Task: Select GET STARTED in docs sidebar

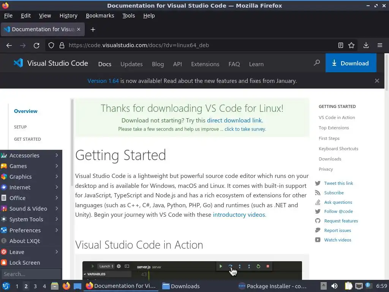Action: 27,139
